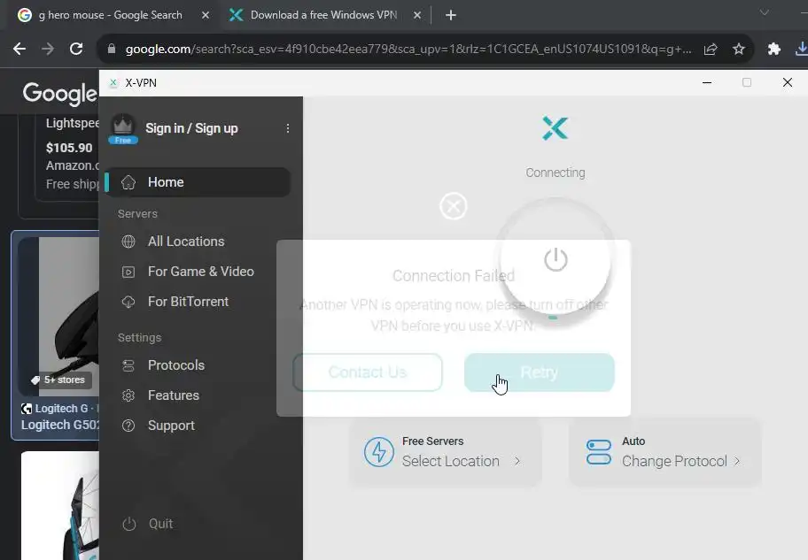Click the Protocols icon in sidebar
Viewport: 808px width, 560px height.
128,365
